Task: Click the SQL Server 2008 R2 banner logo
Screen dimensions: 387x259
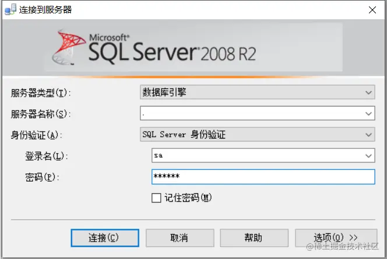Action: (x=154, y=48)
